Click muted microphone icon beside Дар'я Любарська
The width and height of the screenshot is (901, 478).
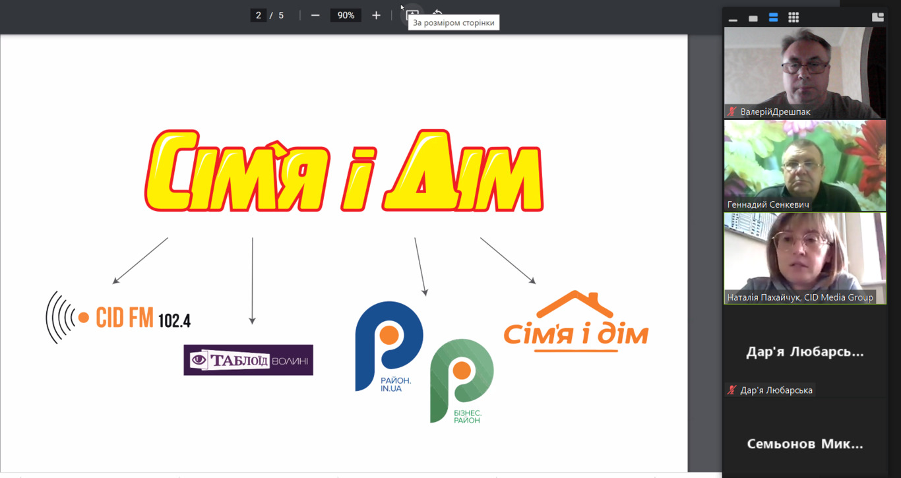click(x=731, y=390)
